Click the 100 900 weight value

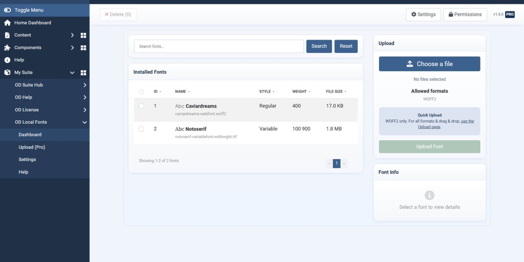point(302,129)
